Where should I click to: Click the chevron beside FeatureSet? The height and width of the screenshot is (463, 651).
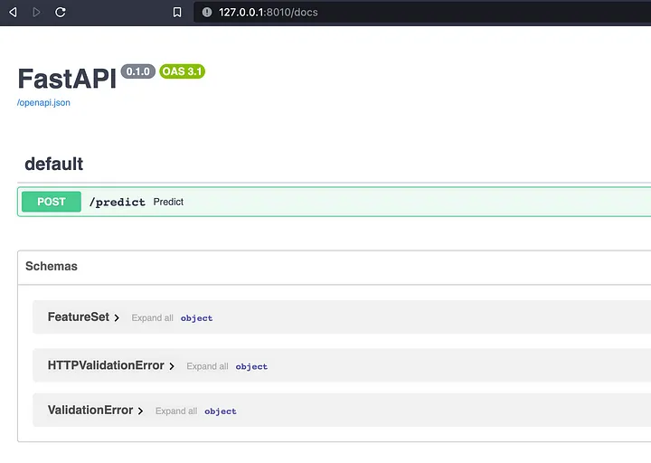point(117,318)
